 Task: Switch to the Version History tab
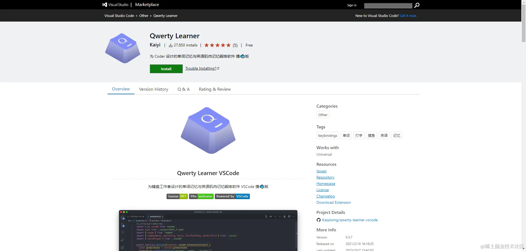(154, 89)
